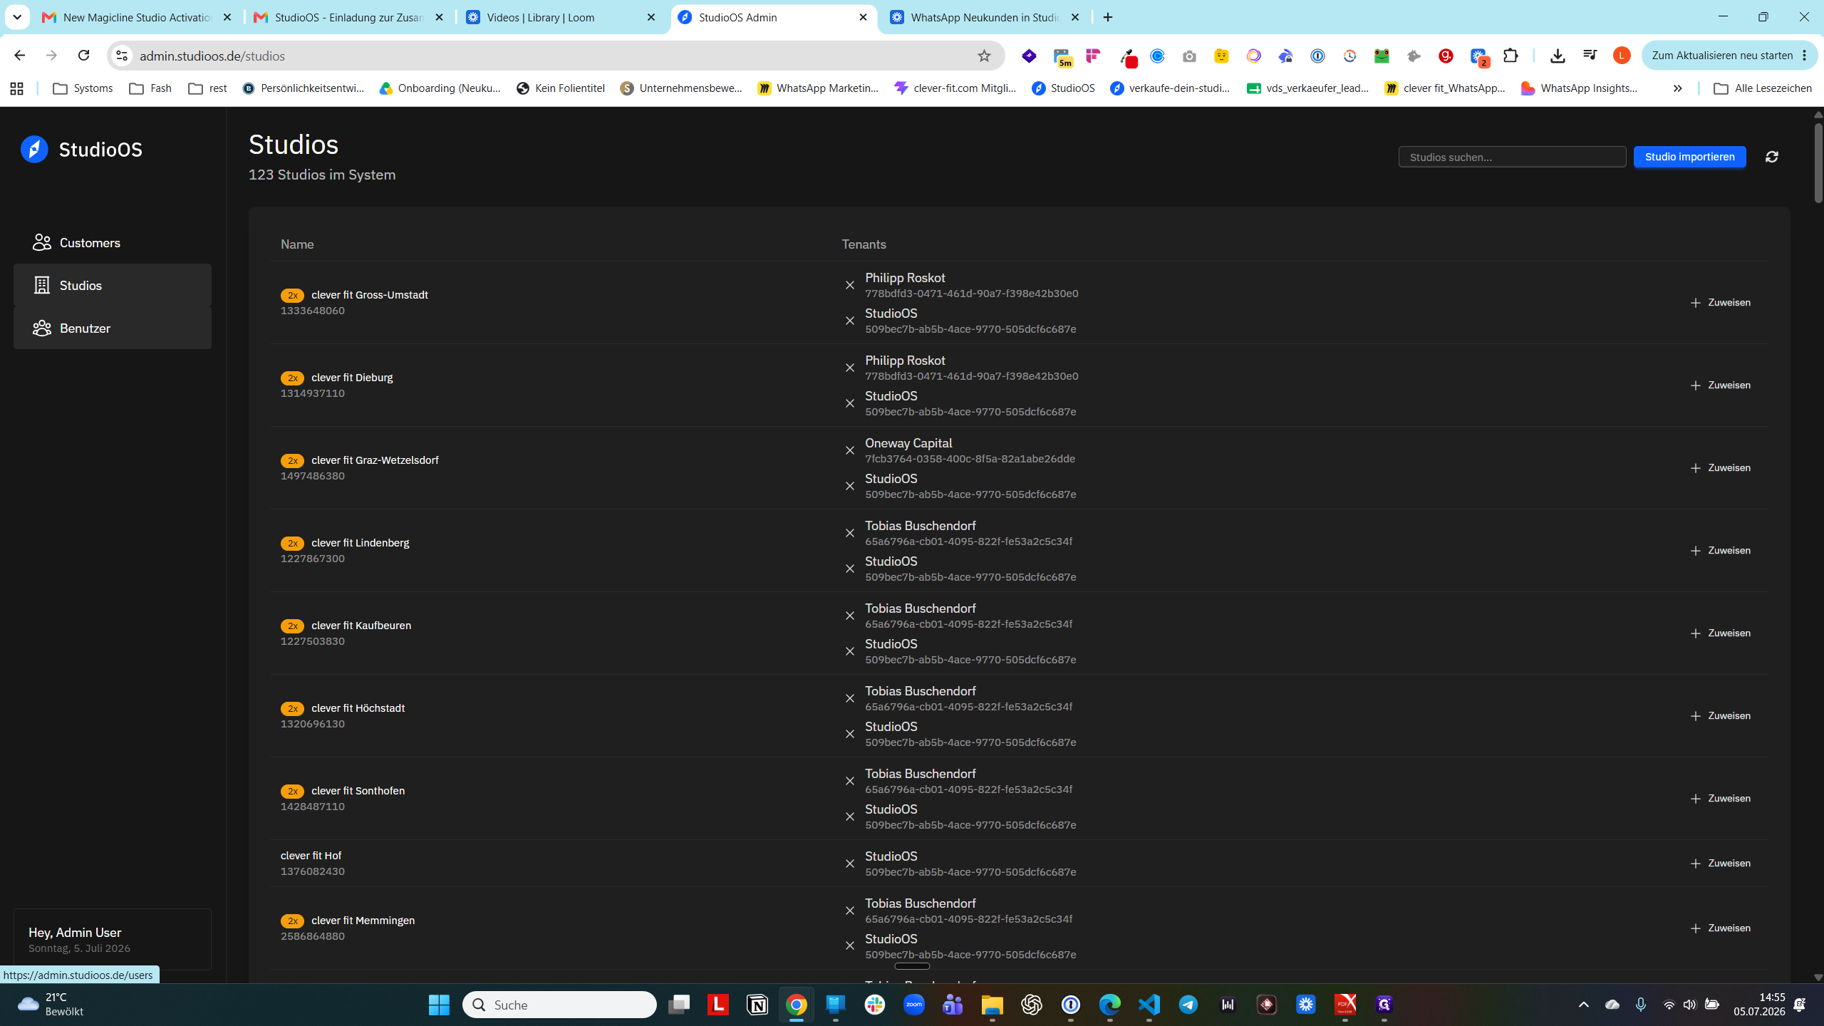Click the plus icon for clever fit Lindenberg
The width and height of the screenshot is (1824, 1026).
1695,551
